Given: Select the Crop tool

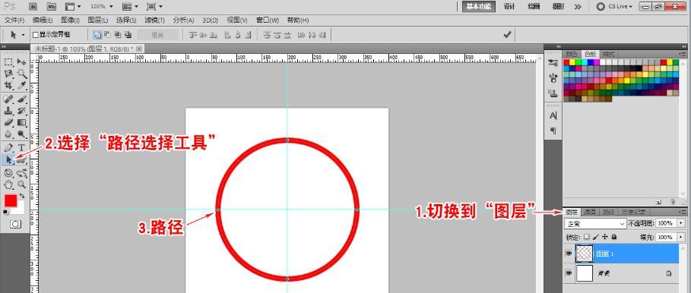Looking at the screenshot, I should pos(8,85).
